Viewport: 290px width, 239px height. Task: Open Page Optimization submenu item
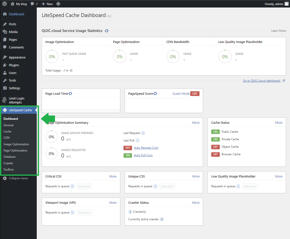tap(15, 150)
